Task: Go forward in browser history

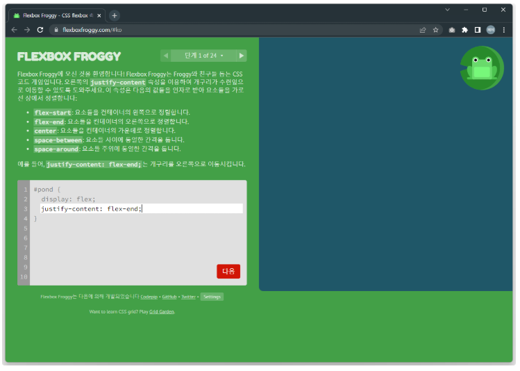Action: [x=27, y=30]
